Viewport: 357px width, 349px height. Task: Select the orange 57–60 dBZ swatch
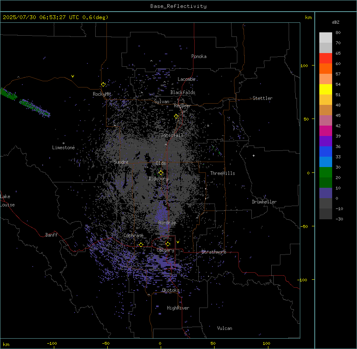click(326, 68)
